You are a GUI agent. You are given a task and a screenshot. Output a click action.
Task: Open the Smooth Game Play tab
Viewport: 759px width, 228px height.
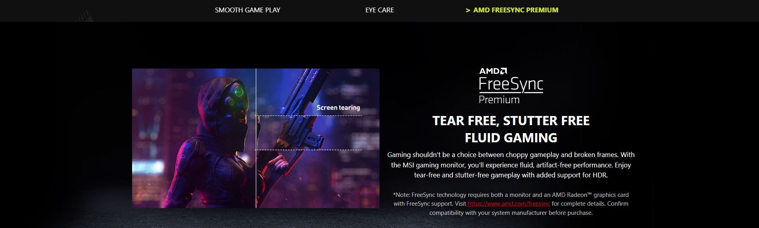(247, 10)
